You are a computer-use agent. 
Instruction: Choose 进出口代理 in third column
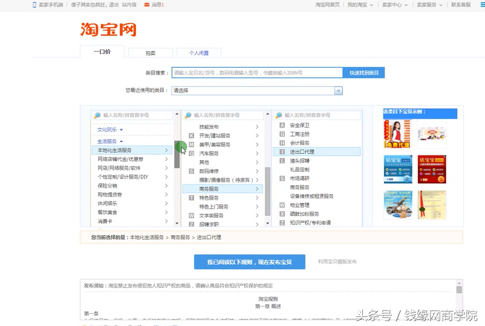tap(317, 152)
